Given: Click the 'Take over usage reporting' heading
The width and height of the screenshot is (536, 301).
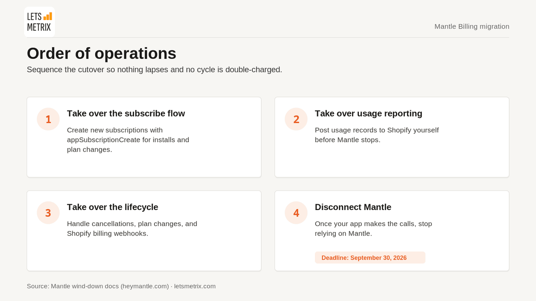Looking at the screenshot, I should (368, 113).
